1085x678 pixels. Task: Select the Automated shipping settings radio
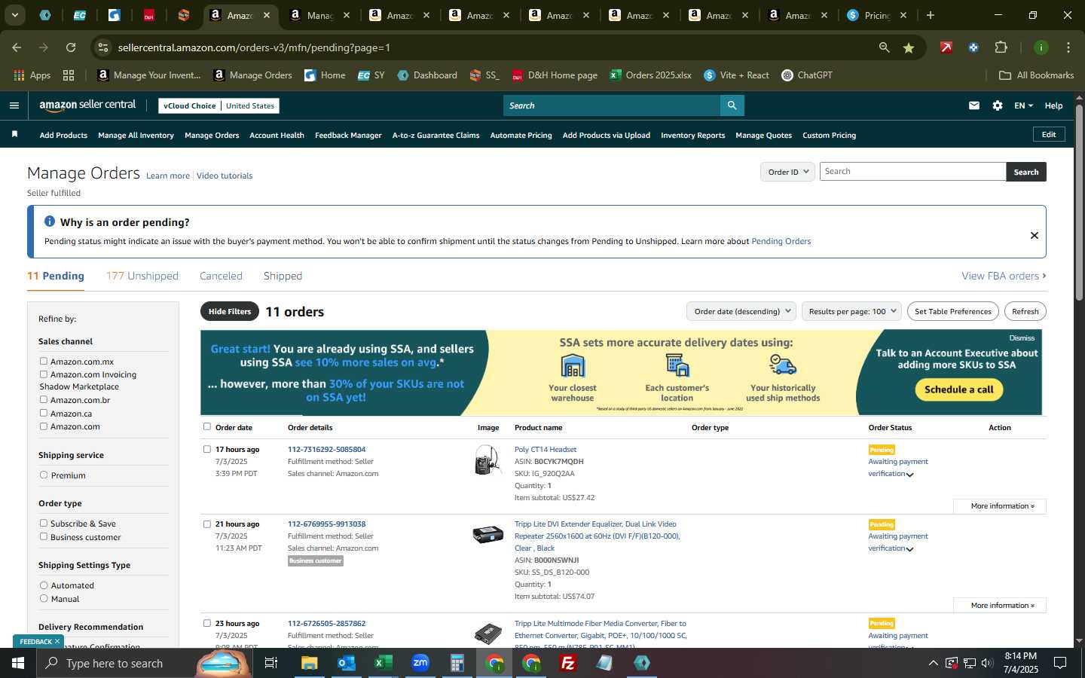pyautogui.click(x=44, y=585)
